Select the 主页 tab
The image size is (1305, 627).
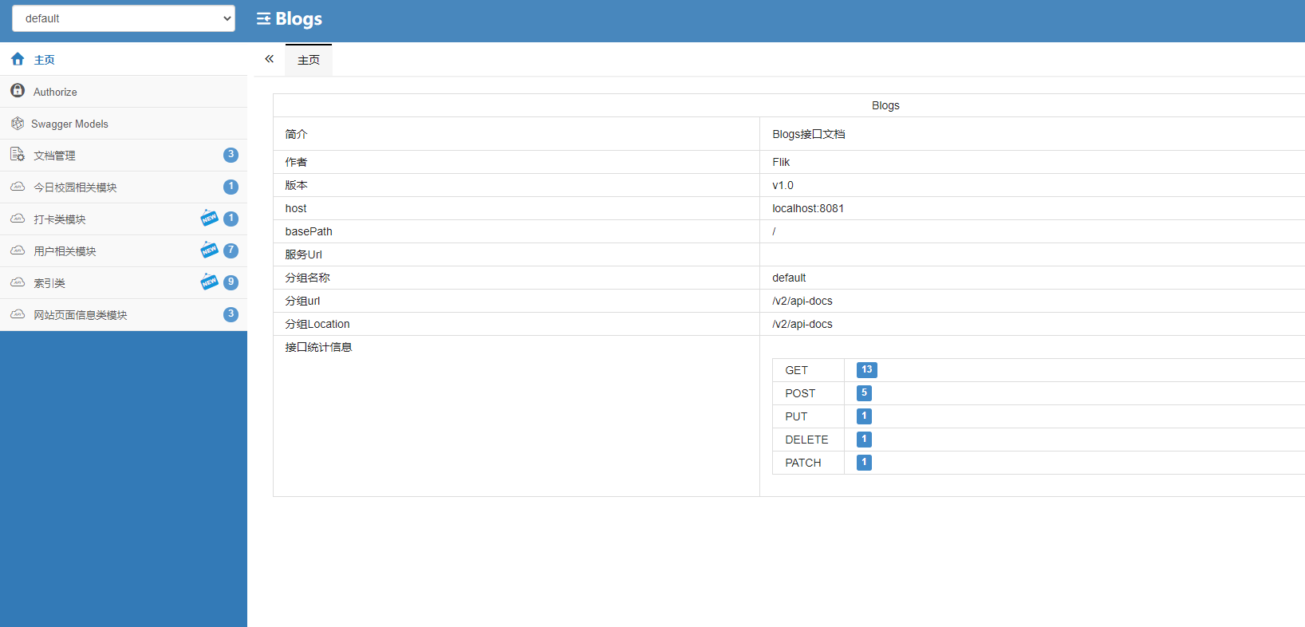[309, 60]
